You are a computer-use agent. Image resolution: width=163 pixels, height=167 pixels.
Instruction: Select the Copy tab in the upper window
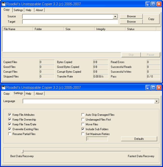point(7,10)
